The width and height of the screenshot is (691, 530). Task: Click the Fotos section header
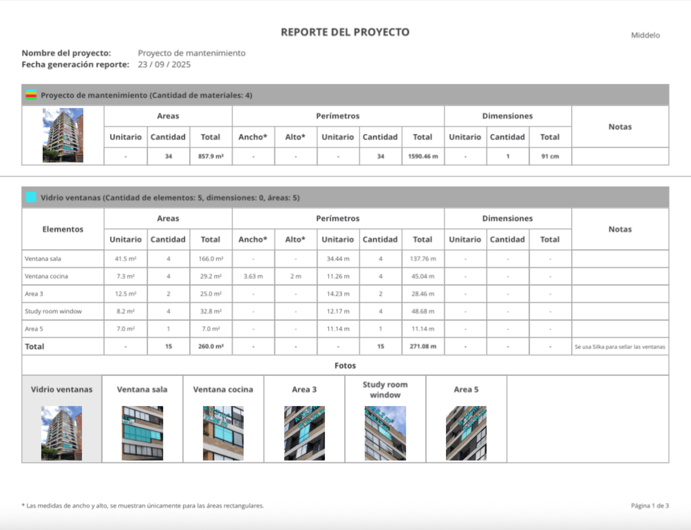click(345, 365)
